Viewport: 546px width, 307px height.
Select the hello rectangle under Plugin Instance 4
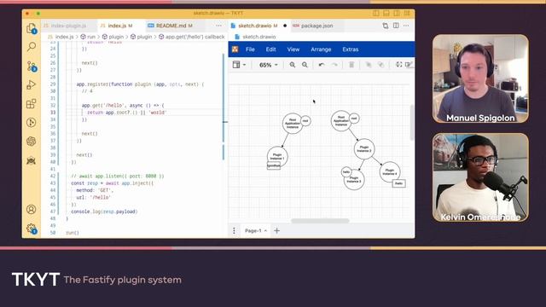pyautogui.click(x=398, y=183)
